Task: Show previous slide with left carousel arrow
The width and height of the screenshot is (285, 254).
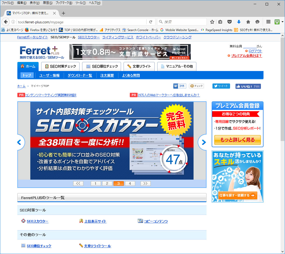Action: (20, 142)
